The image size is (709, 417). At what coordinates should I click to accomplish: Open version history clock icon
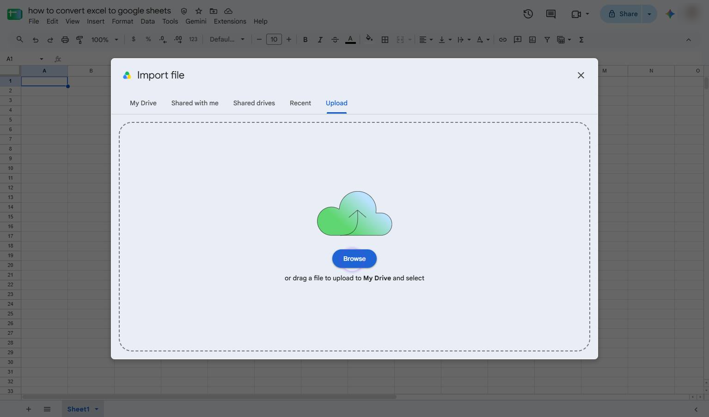pos(528,14)
